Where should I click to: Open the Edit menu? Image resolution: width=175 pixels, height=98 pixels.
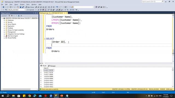(6, 4)
